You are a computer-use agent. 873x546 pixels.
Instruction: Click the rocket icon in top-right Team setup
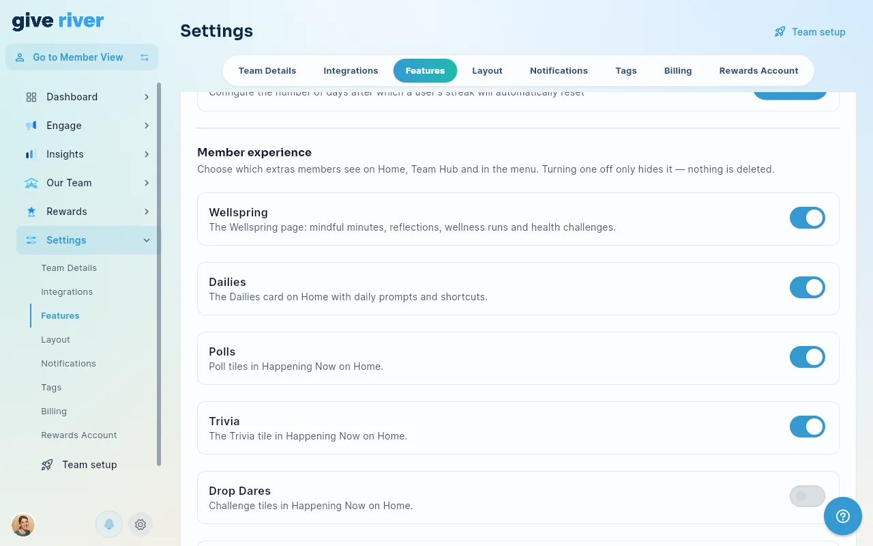(780, 32)
